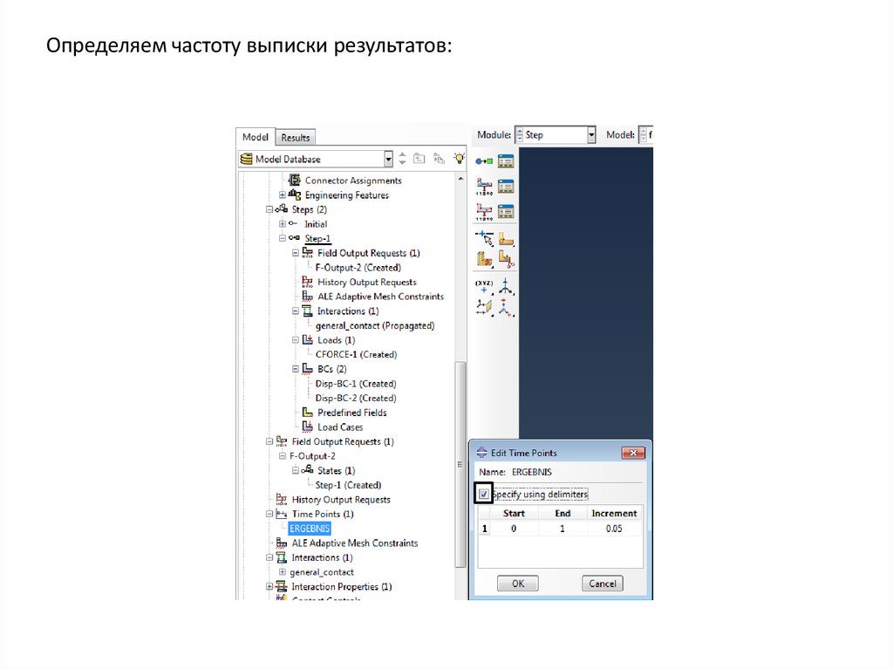Image resolution: width=893 pixels, height=669 pixels.
Task: Click the go-up-one-level folder icon
Action: (419, 159)
